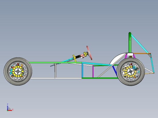Select the long gray diagonal frame tube

112,66
